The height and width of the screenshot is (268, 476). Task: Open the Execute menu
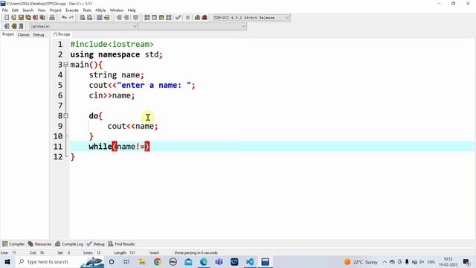coord(72,10)
